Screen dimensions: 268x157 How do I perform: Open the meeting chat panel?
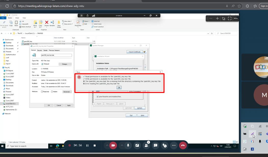(x=155, y=145)
